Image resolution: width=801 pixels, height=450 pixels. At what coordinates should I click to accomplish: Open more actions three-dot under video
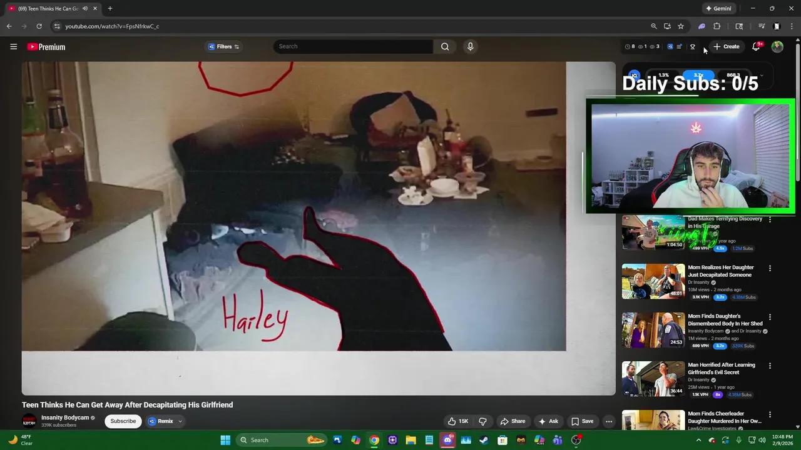click(x=609, y=421)
